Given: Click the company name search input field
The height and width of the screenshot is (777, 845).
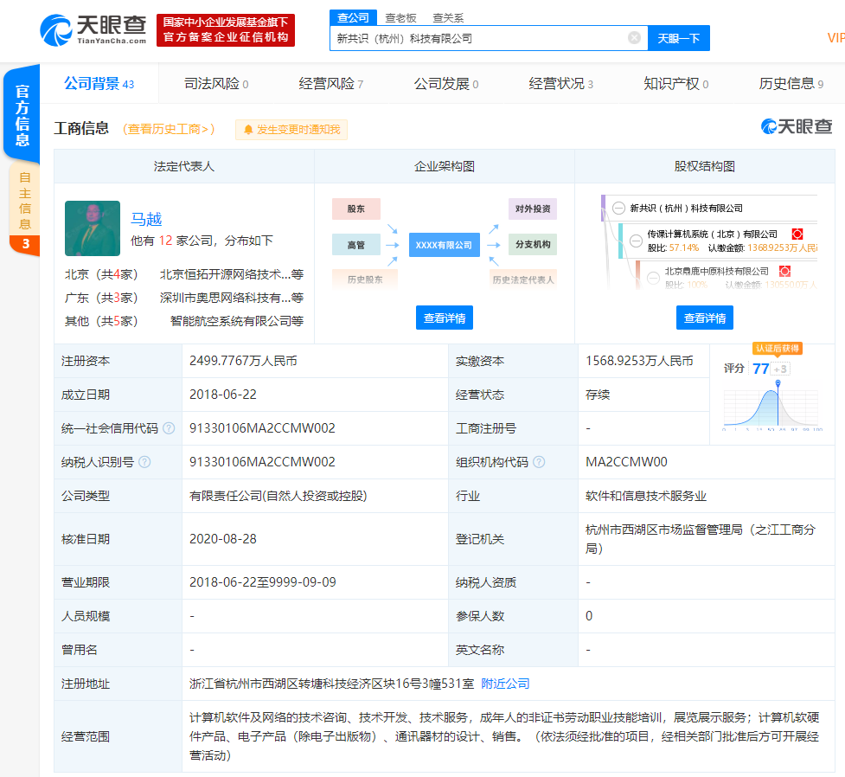Looking at the screenshot, I should click(476, 38).
